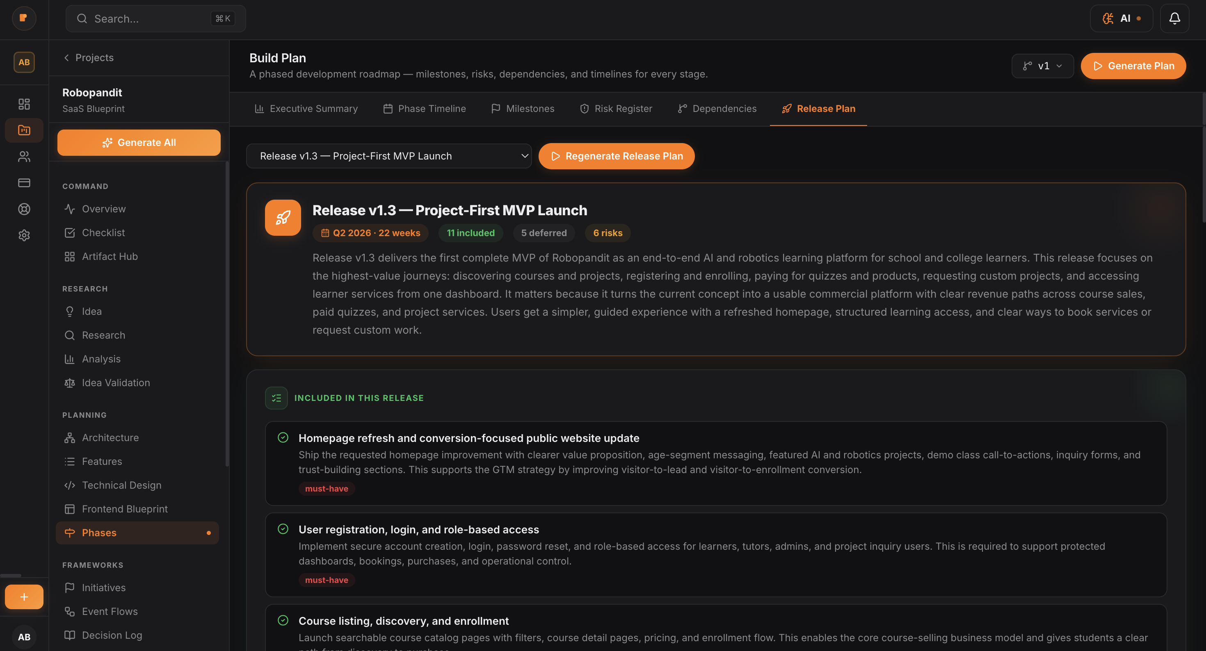Select the Idea Validation research item
1206x651 pixels.
[x=116, y=382]
